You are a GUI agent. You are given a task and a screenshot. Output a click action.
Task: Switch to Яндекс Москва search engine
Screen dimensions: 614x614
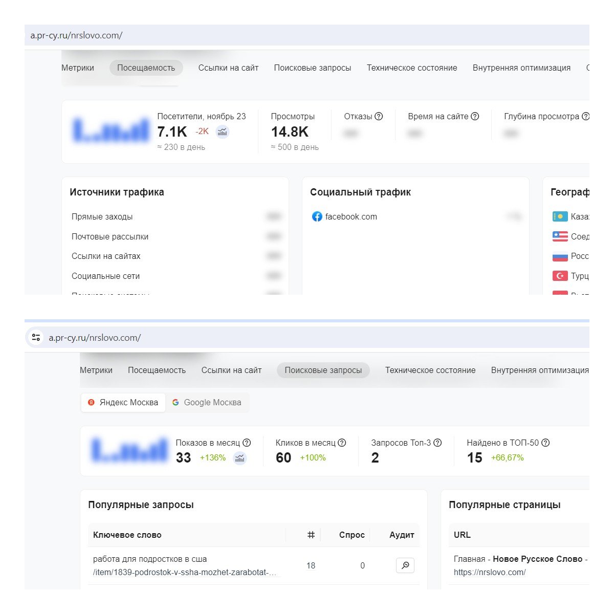(123, 402)
